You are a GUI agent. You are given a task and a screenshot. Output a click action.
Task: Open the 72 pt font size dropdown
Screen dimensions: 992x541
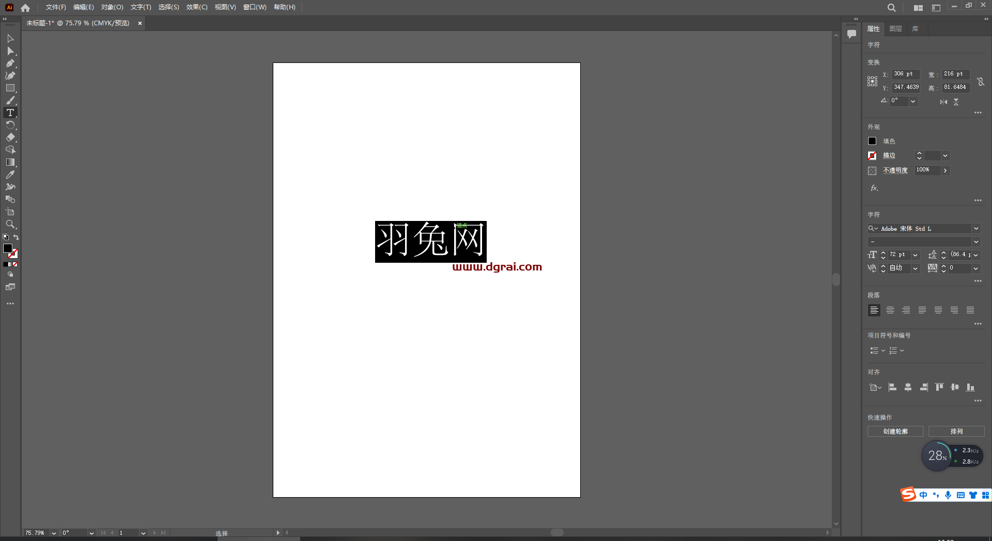(914, 254)
